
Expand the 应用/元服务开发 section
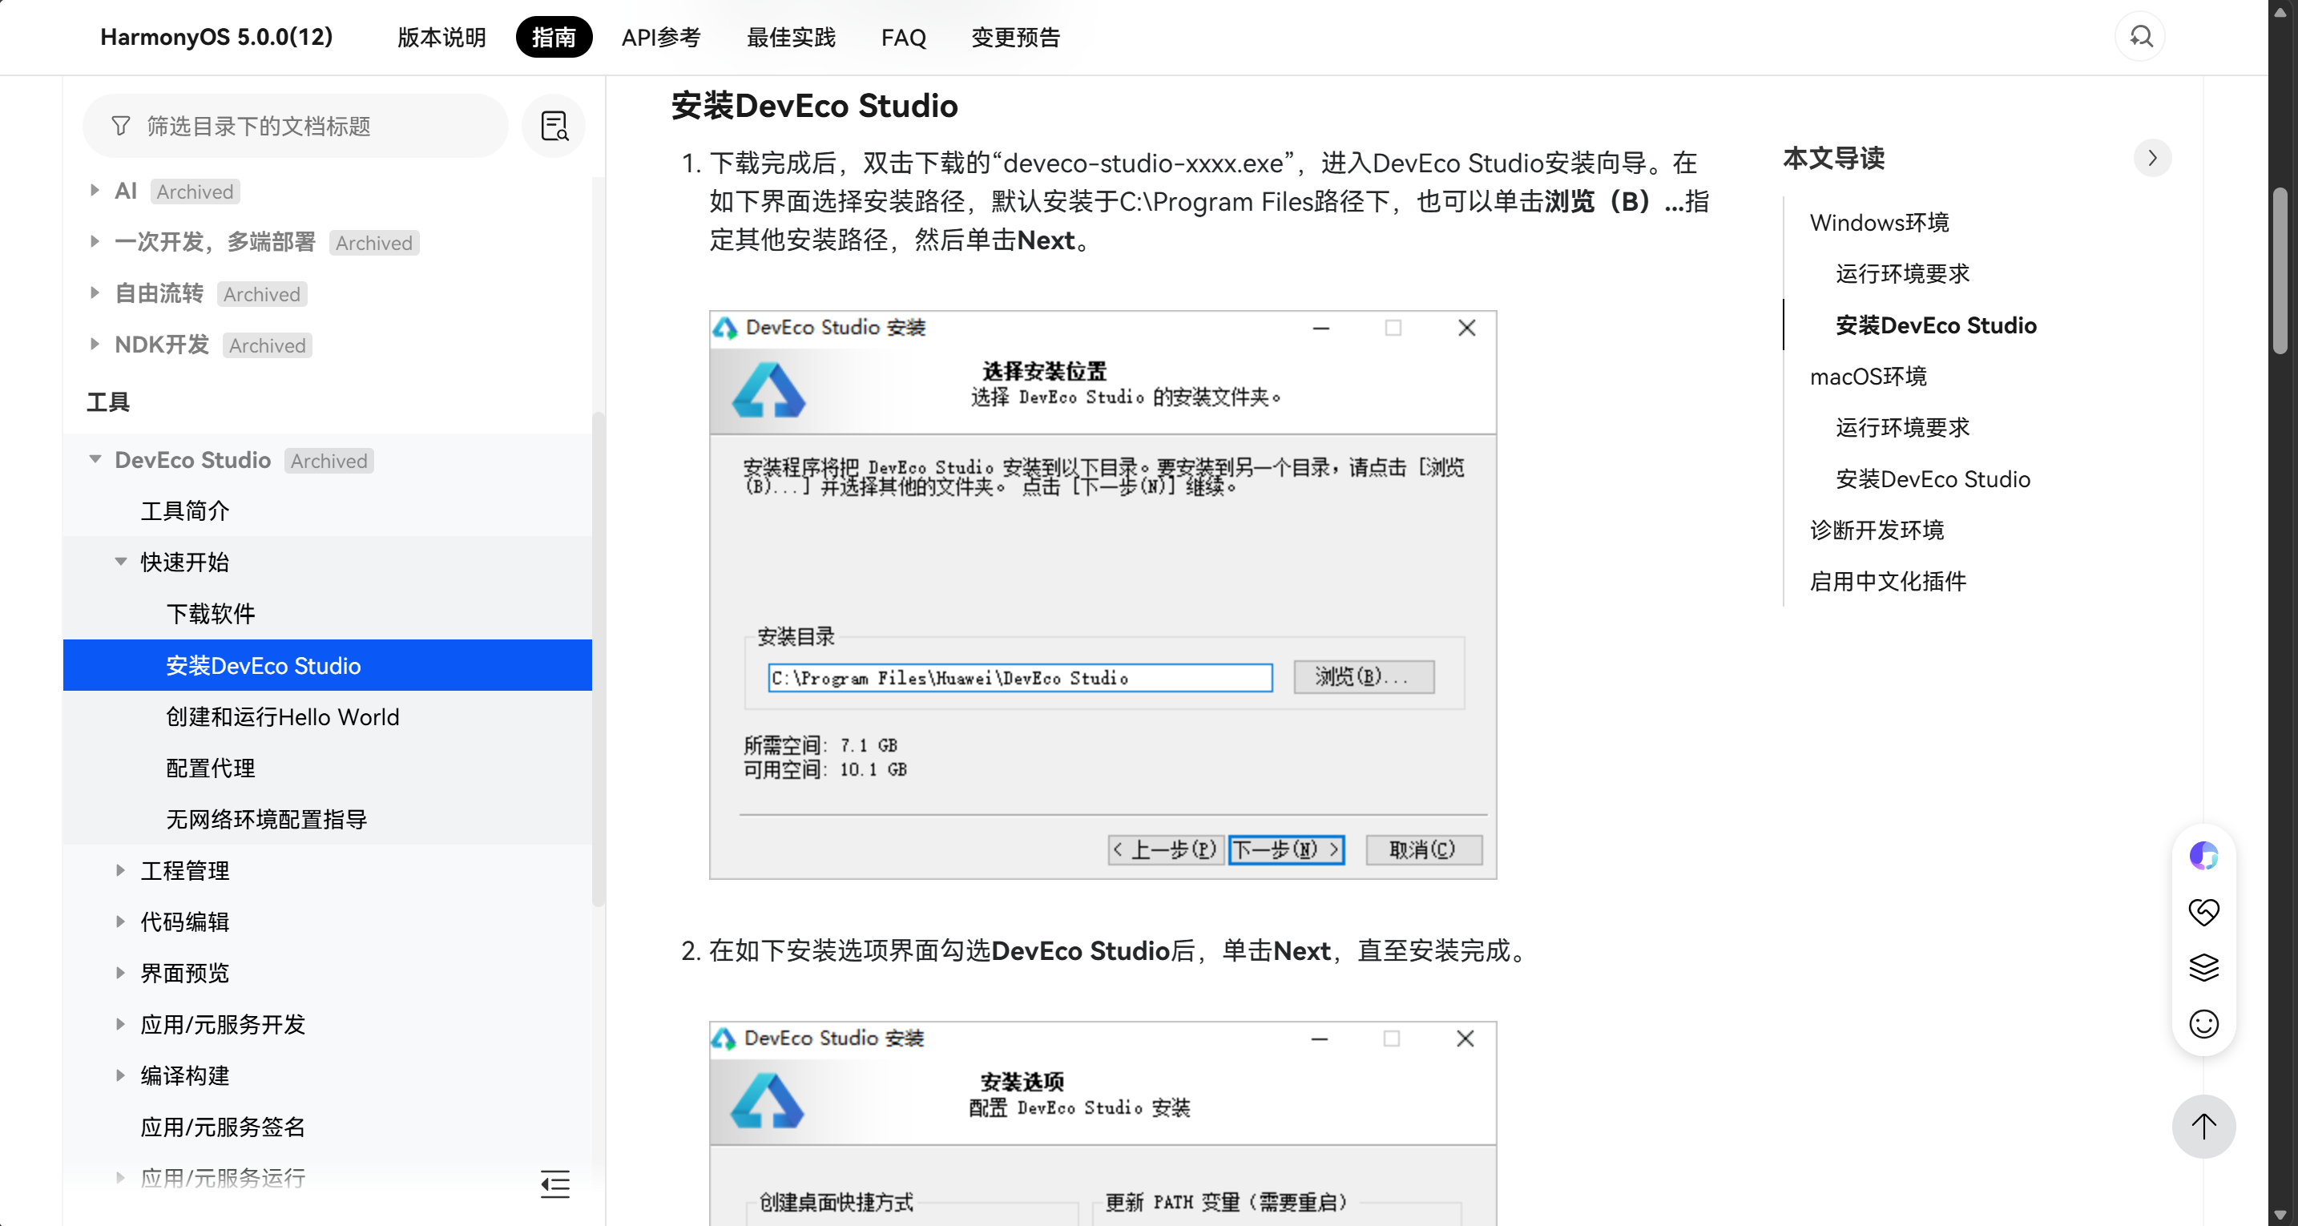[120, 1023]
